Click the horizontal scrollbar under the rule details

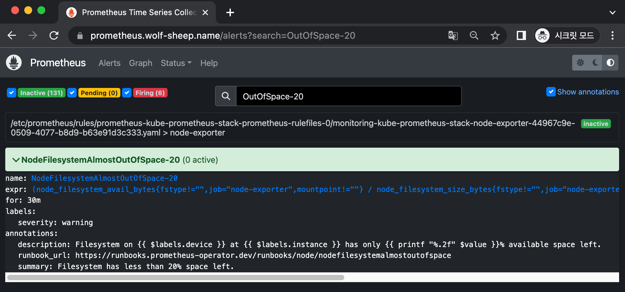pos(176,277)
